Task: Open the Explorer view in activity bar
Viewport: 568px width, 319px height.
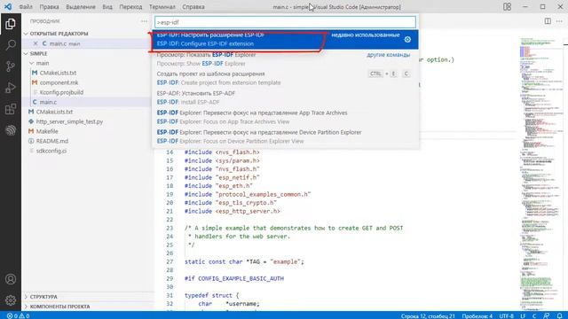Action: 11,24
